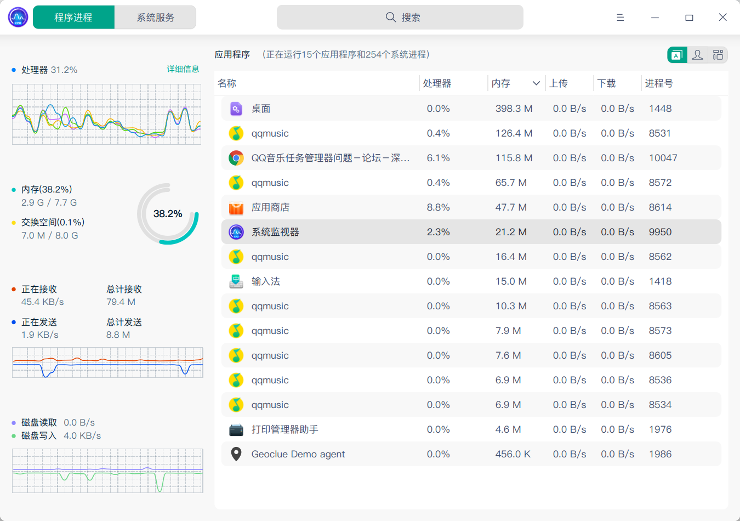The height and width of the screenshot is (521, 740).
Task: Select the 系统监视器 process name
Action: [x=275, y=232]
